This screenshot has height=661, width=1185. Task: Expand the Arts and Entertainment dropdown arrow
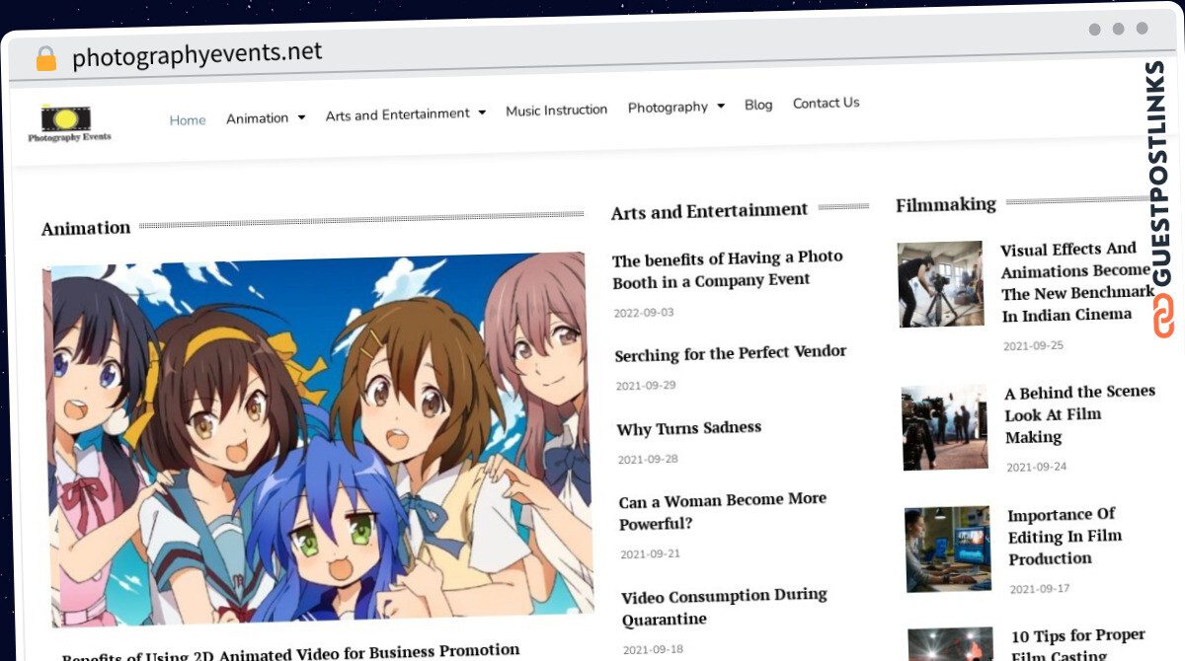pyautogui.click(x=482, y=112)
